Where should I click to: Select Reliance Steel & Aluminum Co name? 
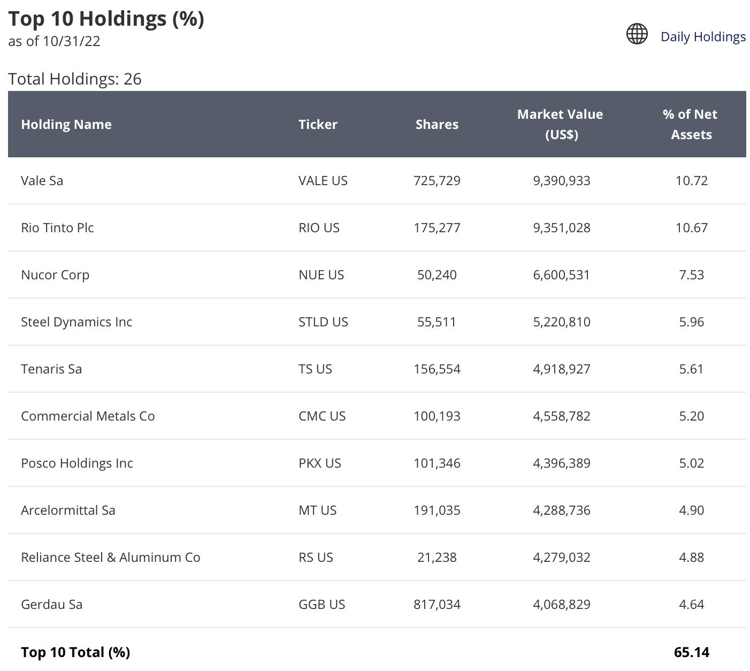click(111, 557)
